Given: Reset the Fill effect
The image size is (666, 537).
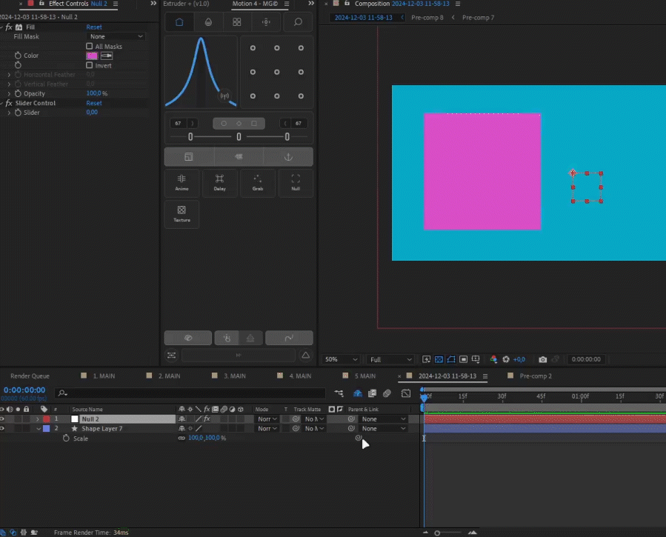Looking at the screenshot, I should pos(94,27).
